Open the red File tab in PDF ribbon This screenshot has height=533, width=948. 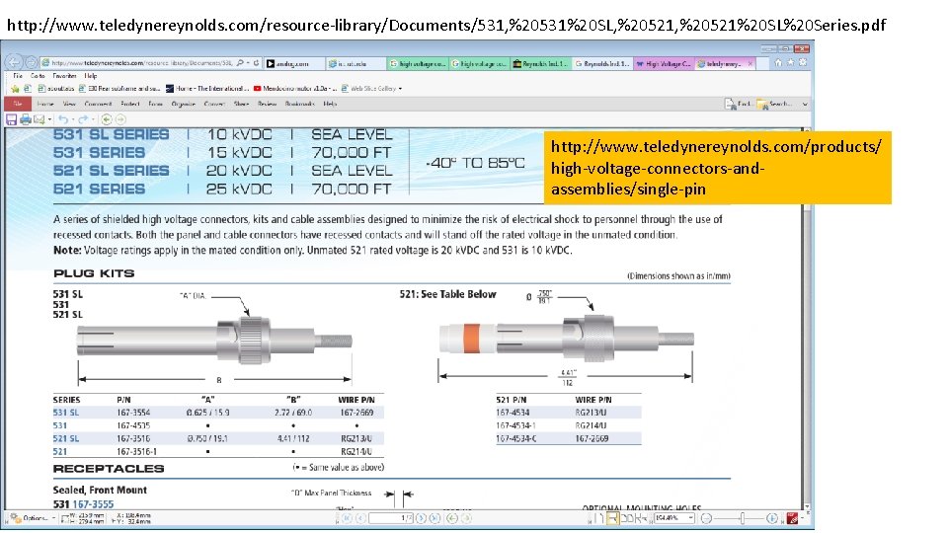coord(18,104)
